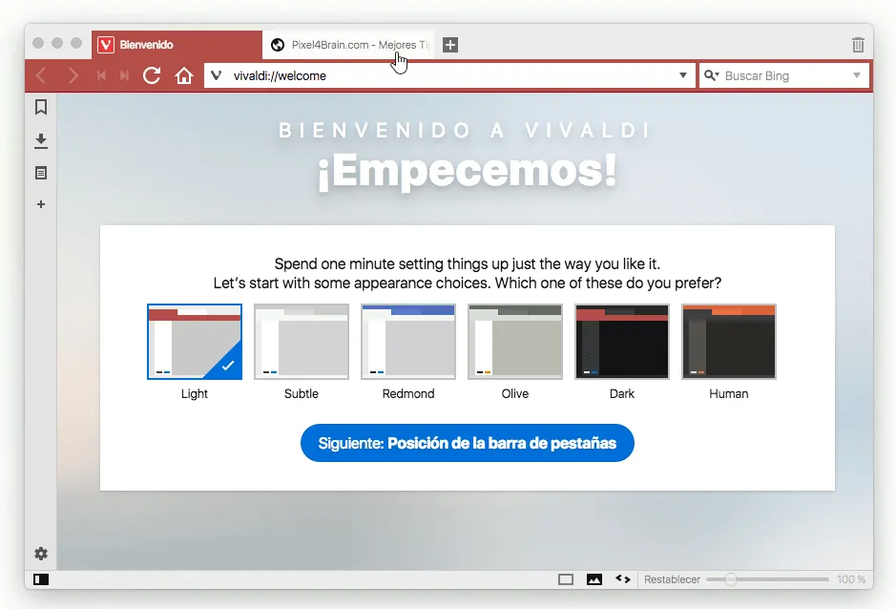
Task: Switch to the Pixel4Brain.com tab
Action: pyautogui.click(x=348, y=45)
